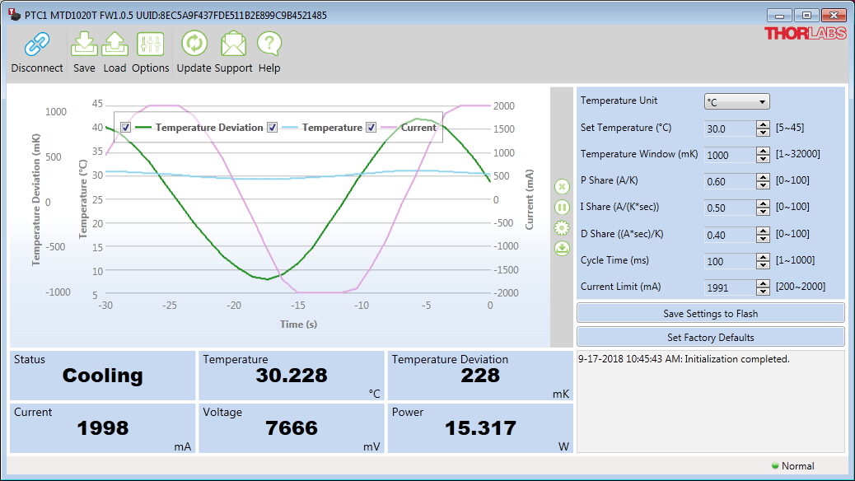Decrease I Share value with down arrow
Image resolution: width=855 pixels, height=481 pixels.
[763, 212]
